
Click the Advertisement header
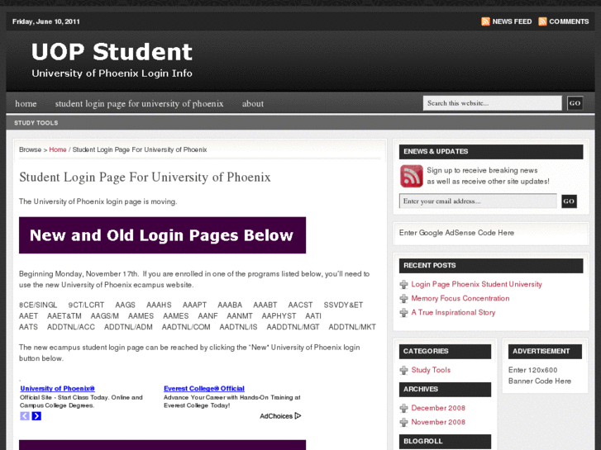(545, 351)
